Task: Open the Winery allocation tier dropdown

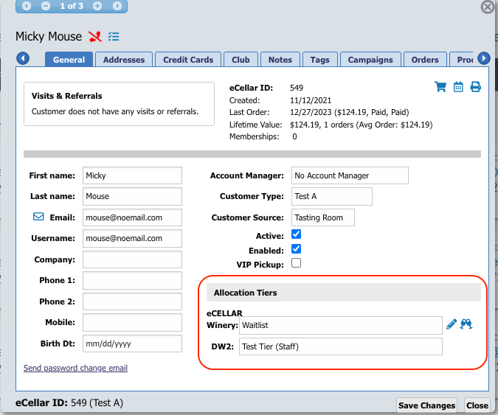Action: (x=340, y=325)
